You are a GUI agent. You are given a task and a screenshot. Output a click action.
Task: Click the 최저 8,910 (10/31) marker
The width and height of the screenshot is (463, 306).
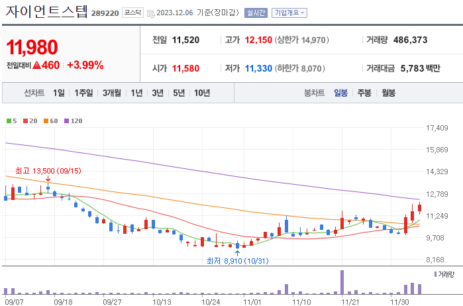pyautogui.click(x=237, y=261)
